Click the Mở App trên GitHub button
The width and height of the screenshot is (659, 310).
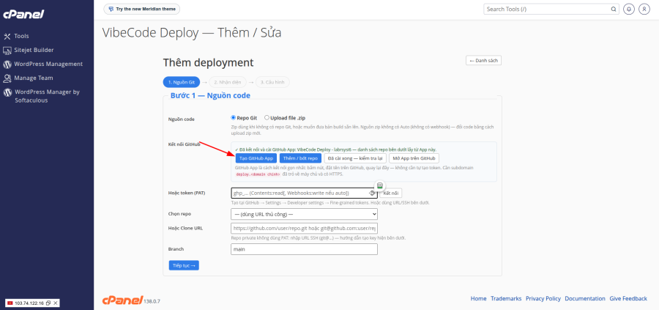(414, 158)
